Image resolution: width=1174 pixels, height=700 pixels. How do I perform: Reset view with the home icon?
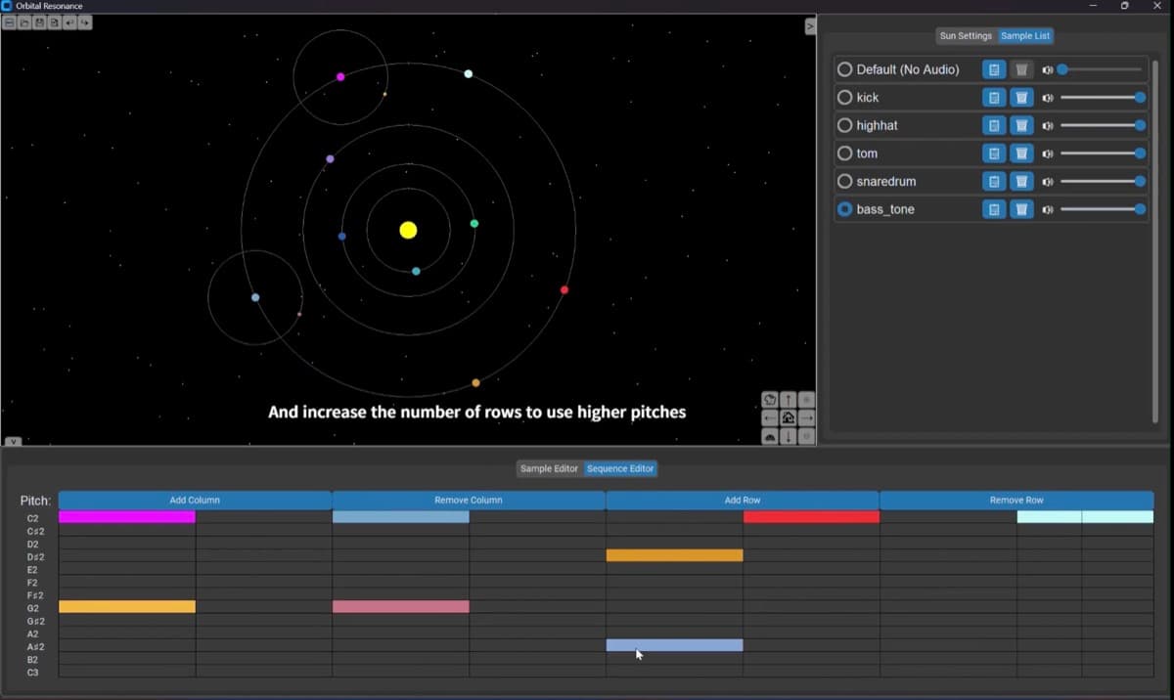click(789, 418)
